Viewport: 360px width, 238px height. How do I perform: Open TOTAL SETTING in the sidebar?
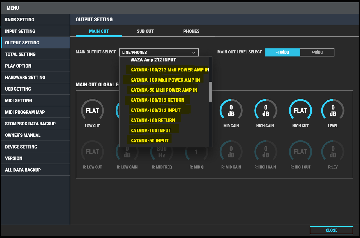pyautogui.click(x=35, y=54)
